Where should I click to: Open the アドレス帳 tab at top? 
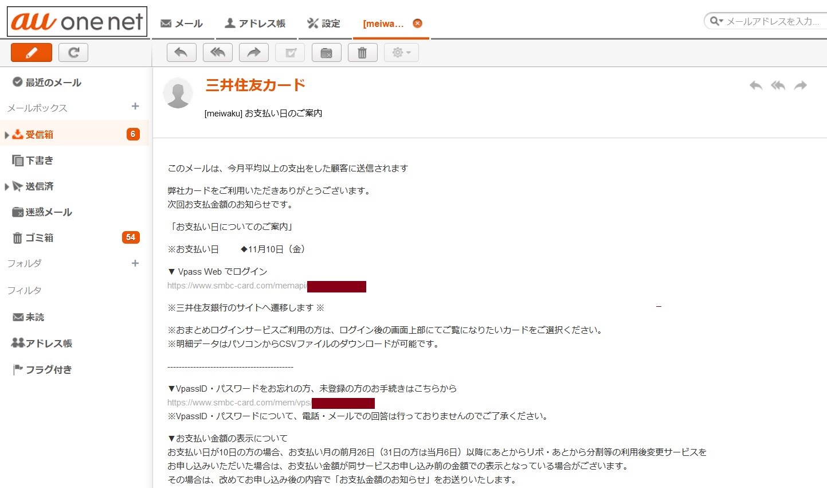tap(255, 24)
